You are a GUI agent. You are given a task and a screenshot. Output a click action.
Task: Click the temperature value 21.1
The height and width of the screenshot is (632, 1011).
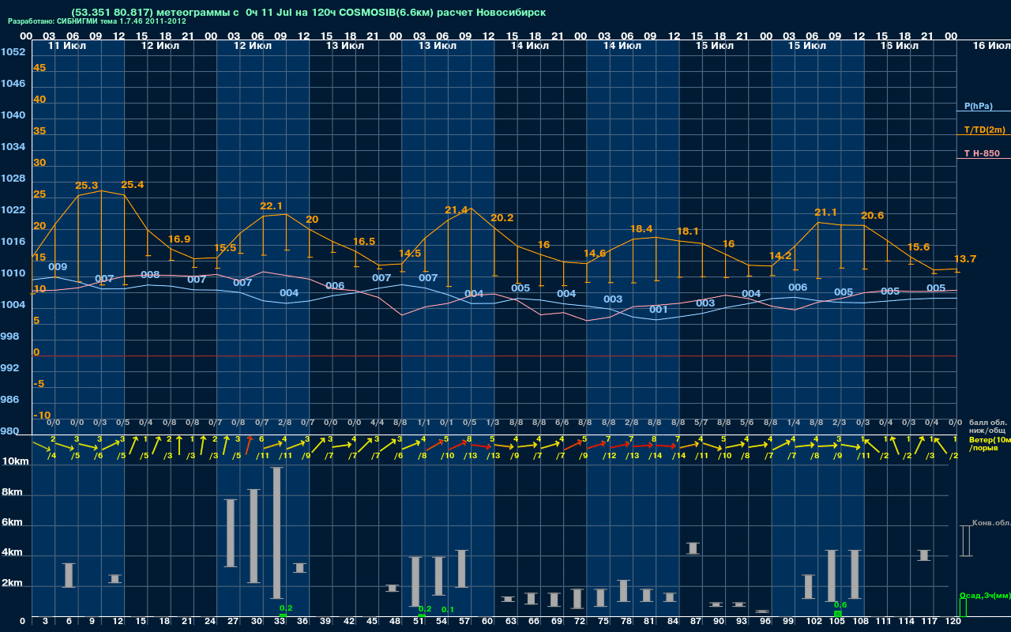coord(826,213)
